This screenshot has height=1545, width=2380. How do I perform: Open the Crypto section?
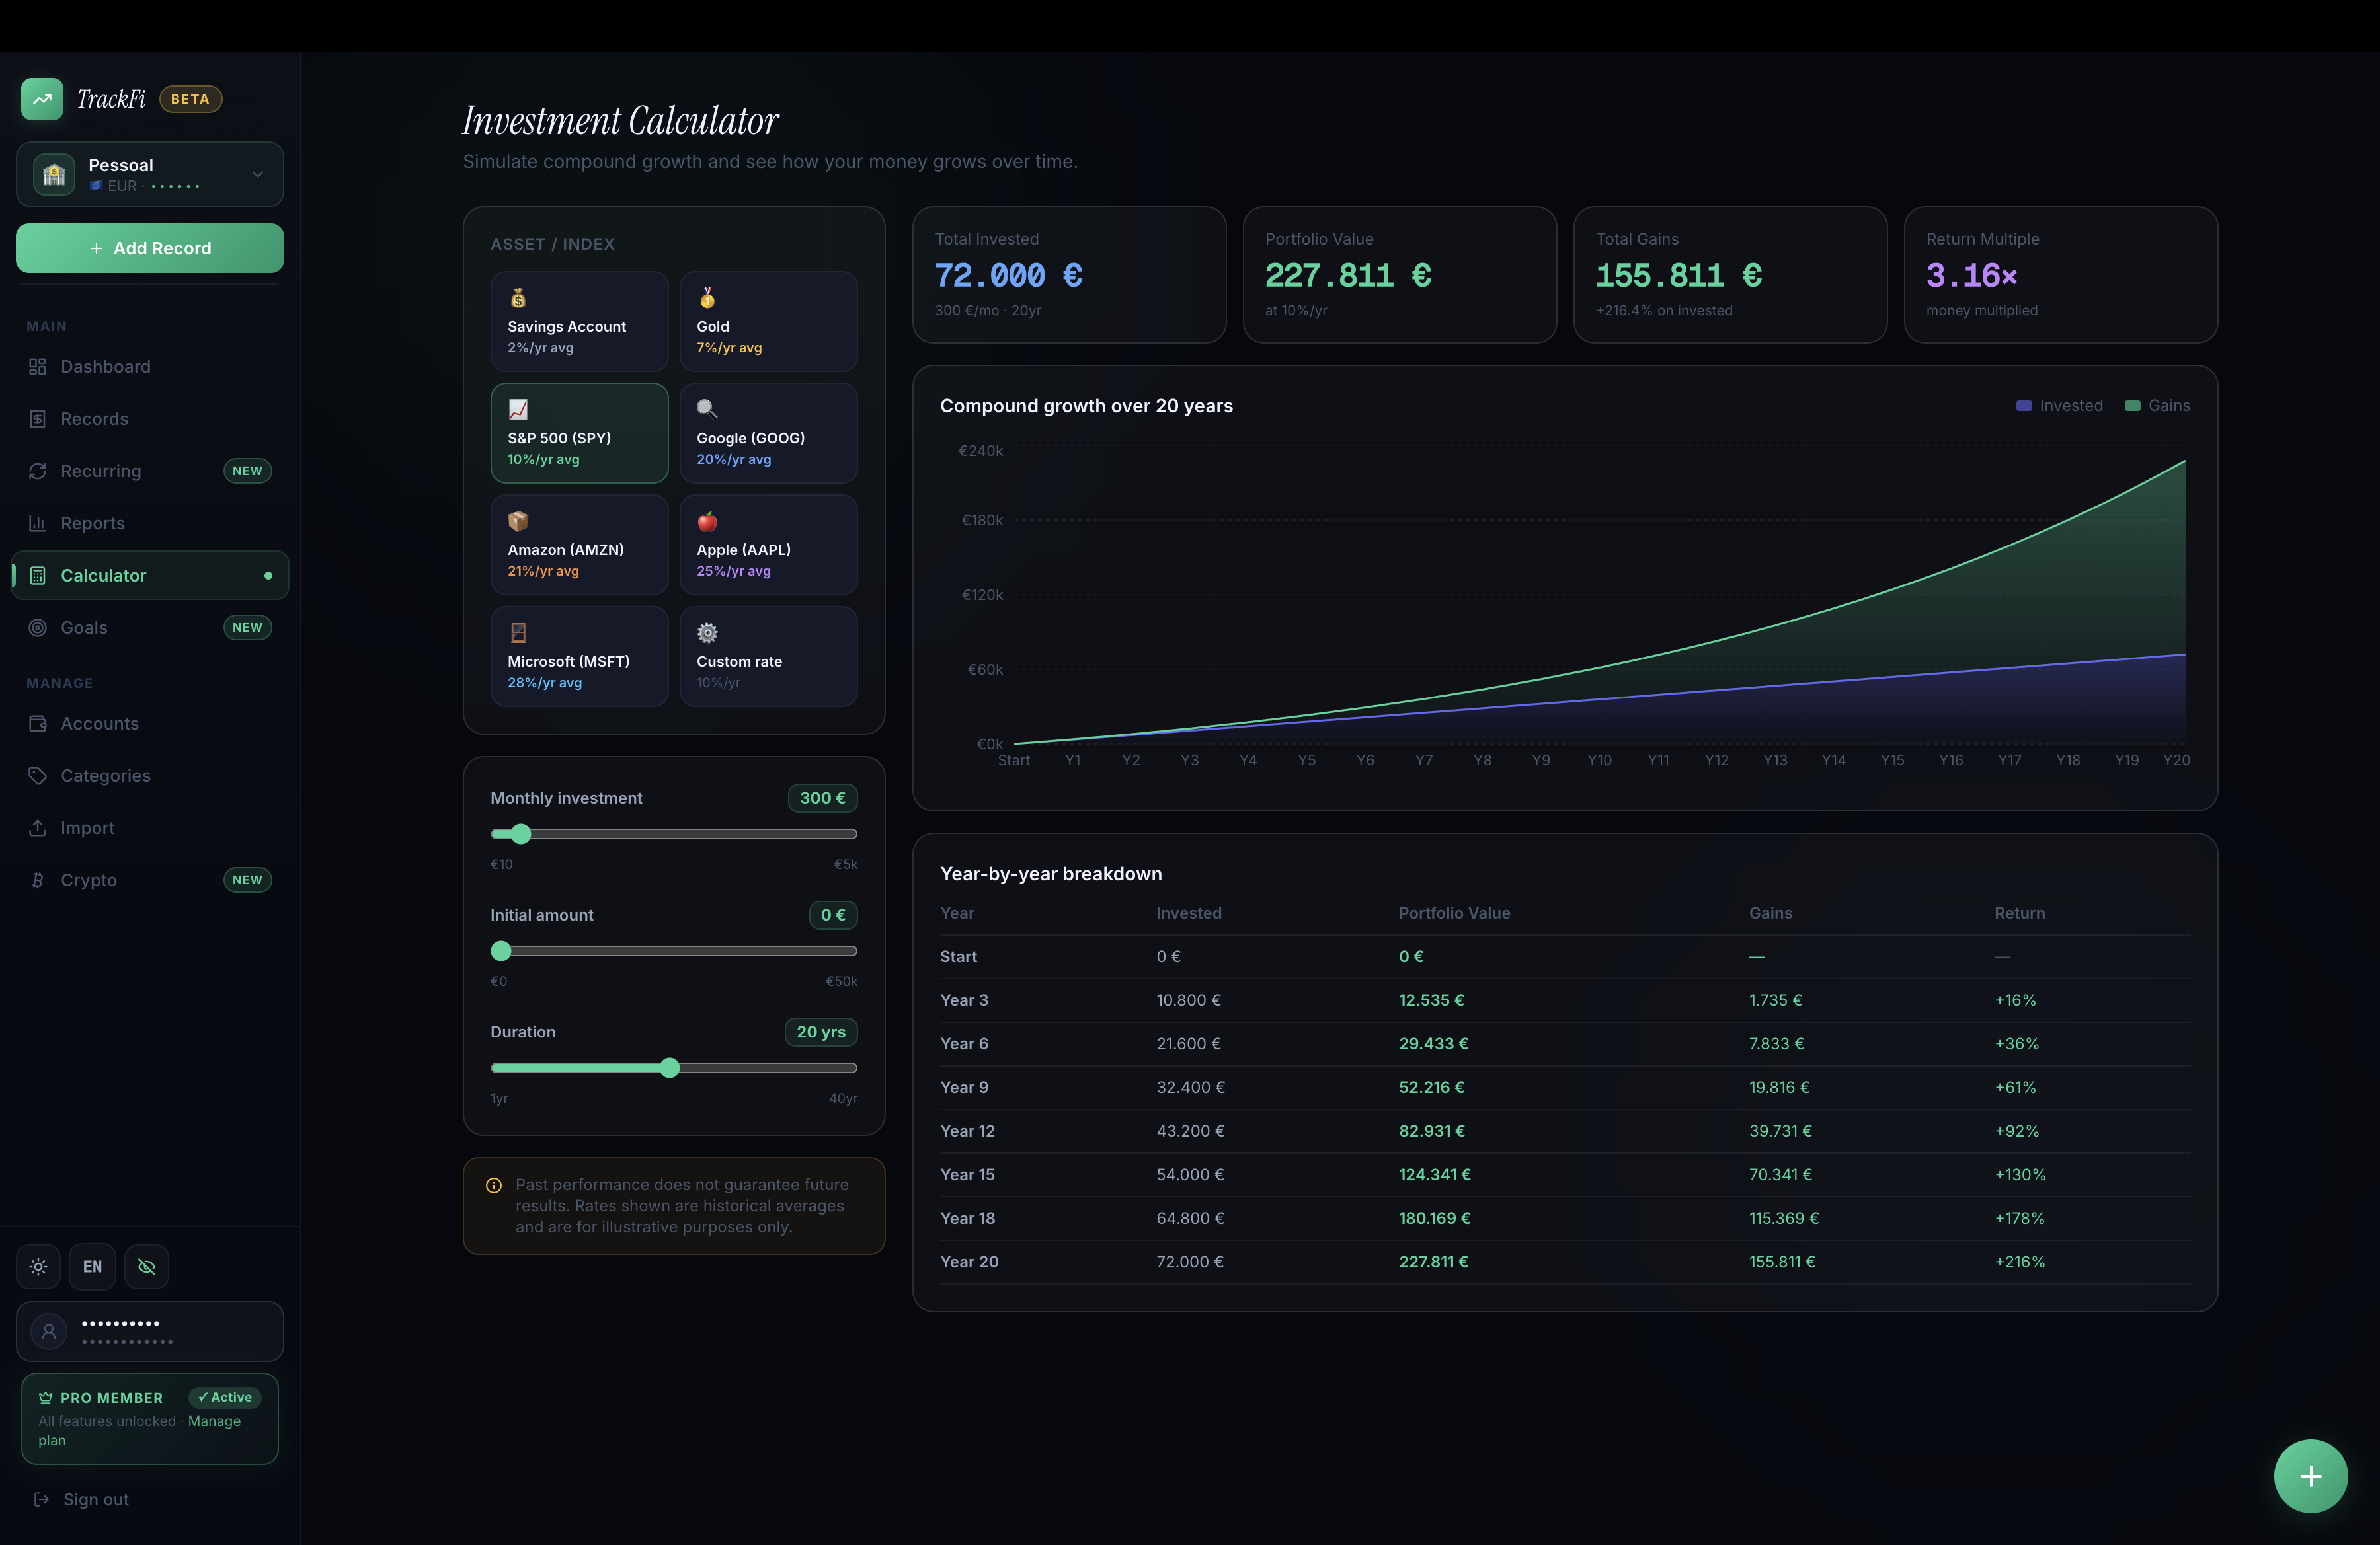(88, 880)
